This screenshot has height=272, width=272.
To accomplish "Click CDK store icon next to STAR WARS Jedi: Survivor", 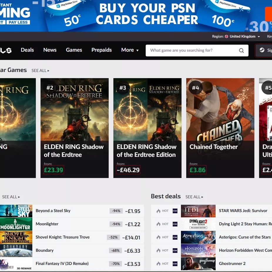I will (x=175, y=211).
